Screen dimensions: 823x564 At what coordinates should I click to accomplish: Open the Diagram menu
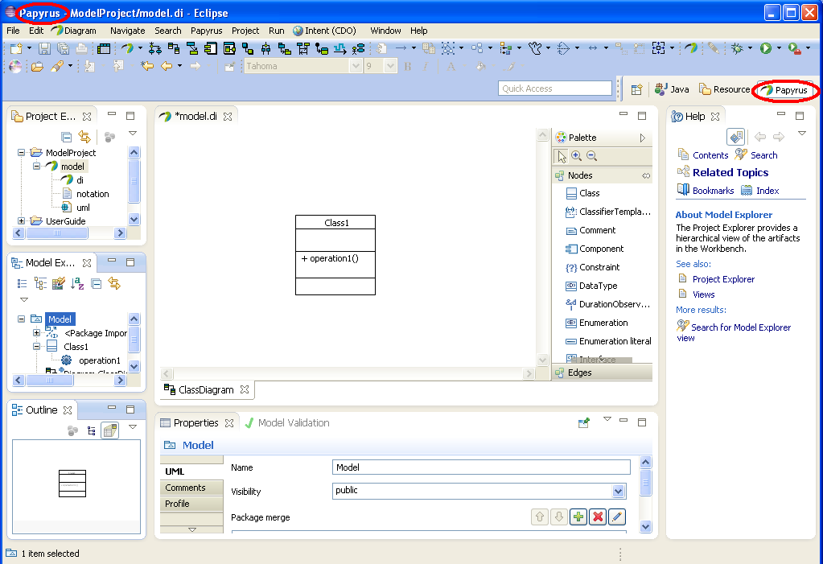pos(75,31)
